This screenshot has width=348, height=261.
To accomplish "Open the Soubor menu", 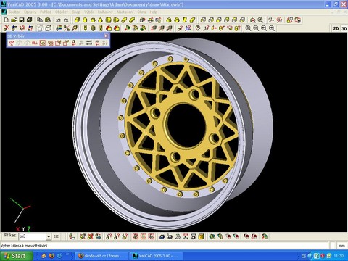I will [14, 12].
